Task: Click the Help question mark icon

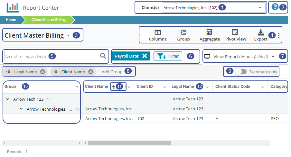Action: click(275, 7)
